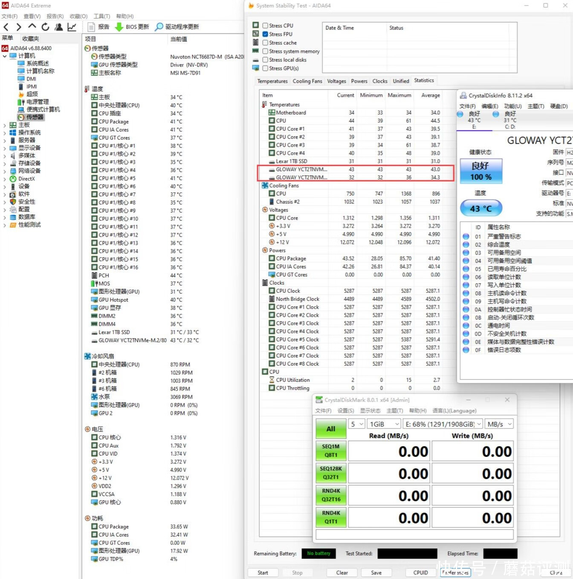Open the MB/s unit dropdown
This screenshot has height=579, width=573.
coord(499,424)
